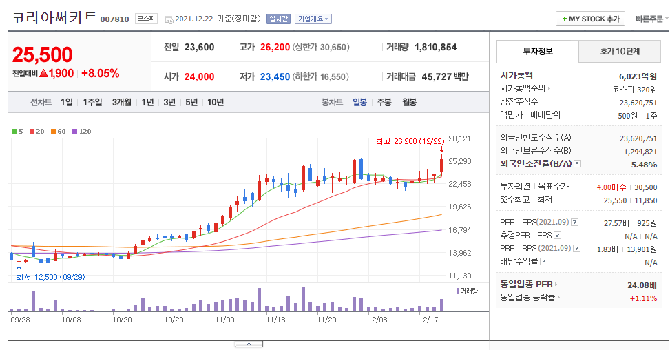The image size is (670, 350).
Task: Click the green 5-day moving average legend
Action: [17, 131]
